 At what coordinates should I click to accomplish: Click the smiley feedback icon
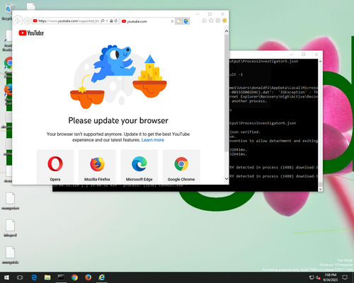(x=224, y=21)
